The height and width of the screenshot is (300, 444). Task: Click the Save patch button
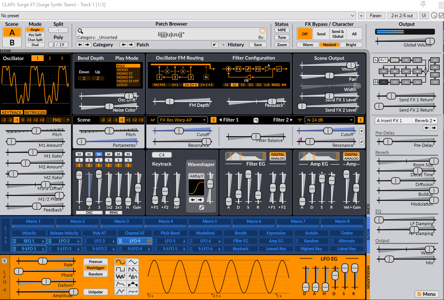pos(258,45)
